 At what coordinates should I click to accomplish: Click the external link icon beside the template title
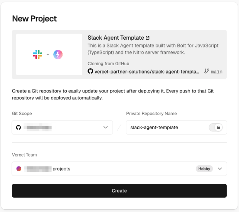pyautogui.click(x=148, y=38)
